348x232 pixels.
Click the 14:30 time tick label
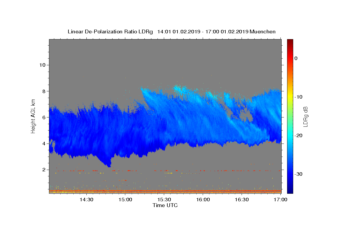(86, 200)
